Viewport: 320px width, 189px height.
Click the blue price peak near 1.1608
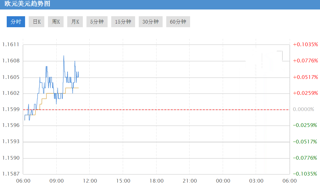point(64,56)
